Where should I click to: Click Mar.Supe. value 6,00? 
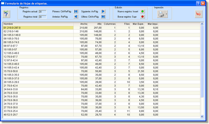(x=137, y=50)
